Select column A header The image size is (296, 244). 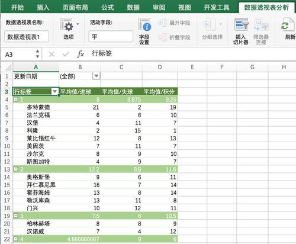pyautogui.click(x=36, y=68)
